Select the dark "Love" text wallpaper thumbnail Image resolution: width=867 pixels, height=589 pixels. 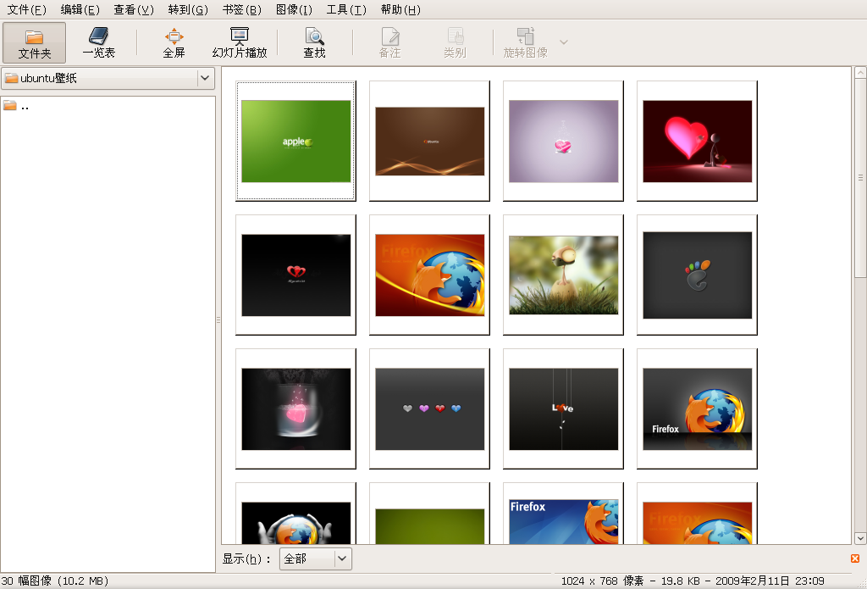point(563,409)
